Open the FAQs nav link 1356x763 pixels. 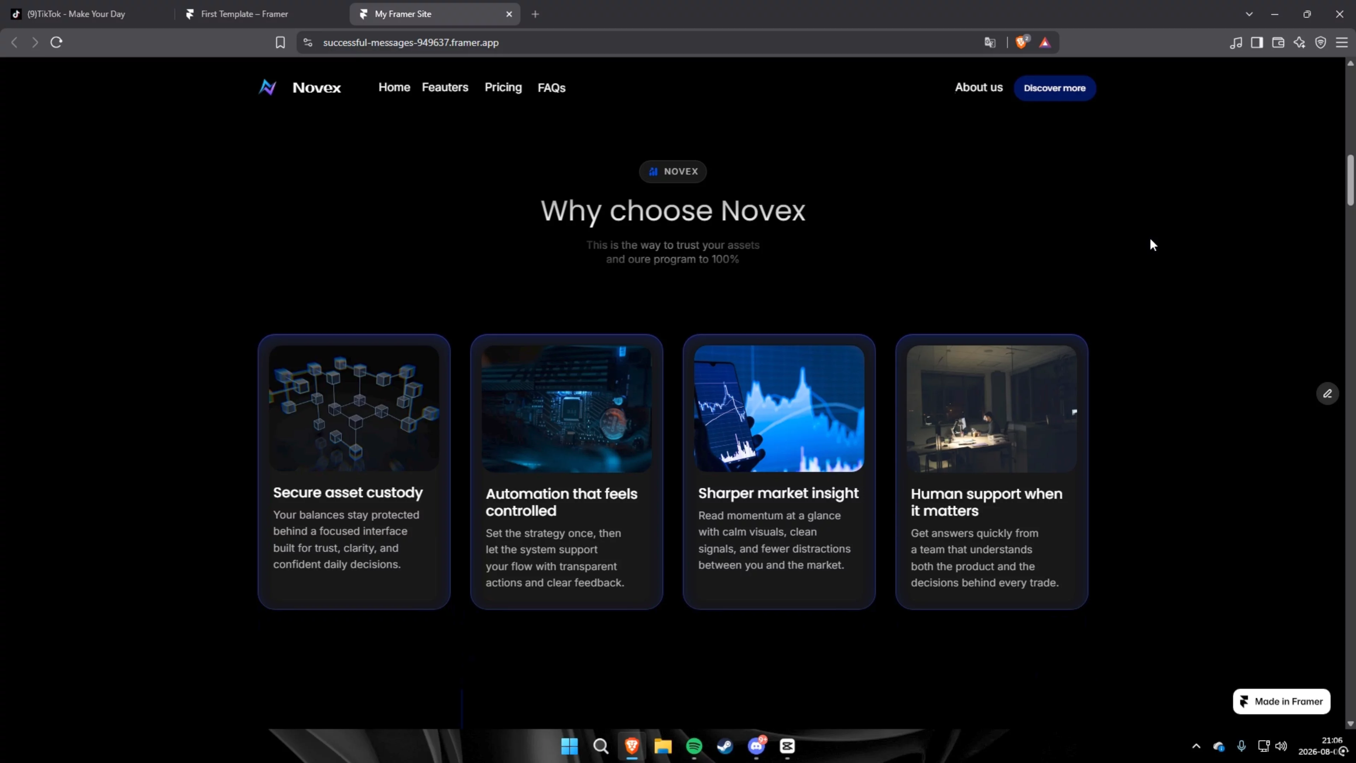click(551, 88)
